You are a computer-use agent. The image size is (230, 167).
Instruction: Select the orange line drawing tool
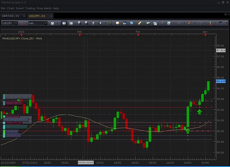point(190,23)
